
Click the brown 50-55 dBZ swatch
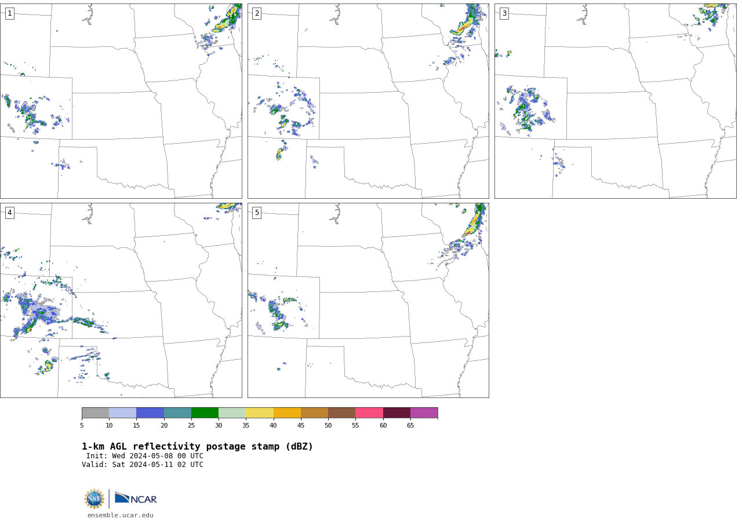[342, 413]
